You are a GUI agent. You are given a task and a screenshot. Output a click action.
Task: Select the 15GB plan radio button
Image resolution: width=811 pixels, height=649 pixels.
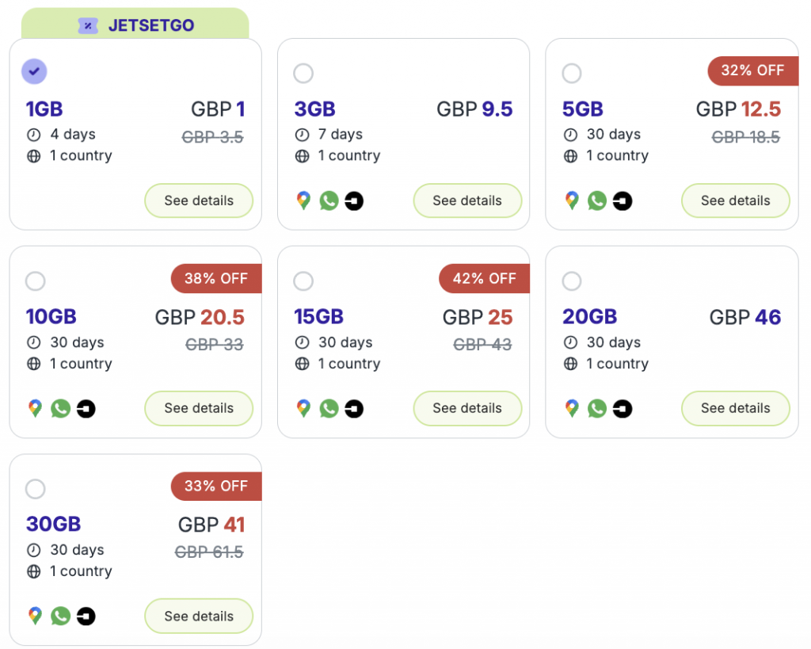(303, 281)
